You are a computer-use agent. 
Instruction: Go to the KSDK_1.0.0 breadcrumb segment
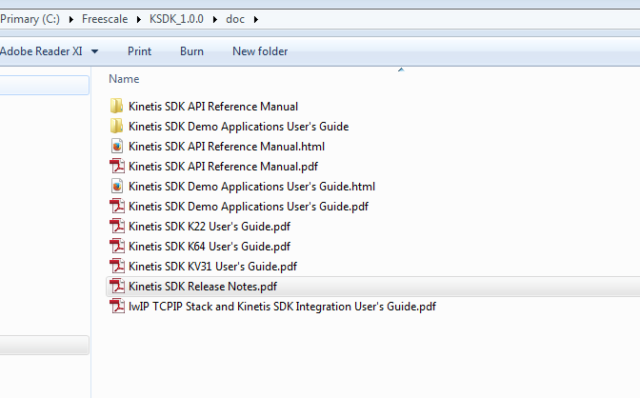click(176, 19)
